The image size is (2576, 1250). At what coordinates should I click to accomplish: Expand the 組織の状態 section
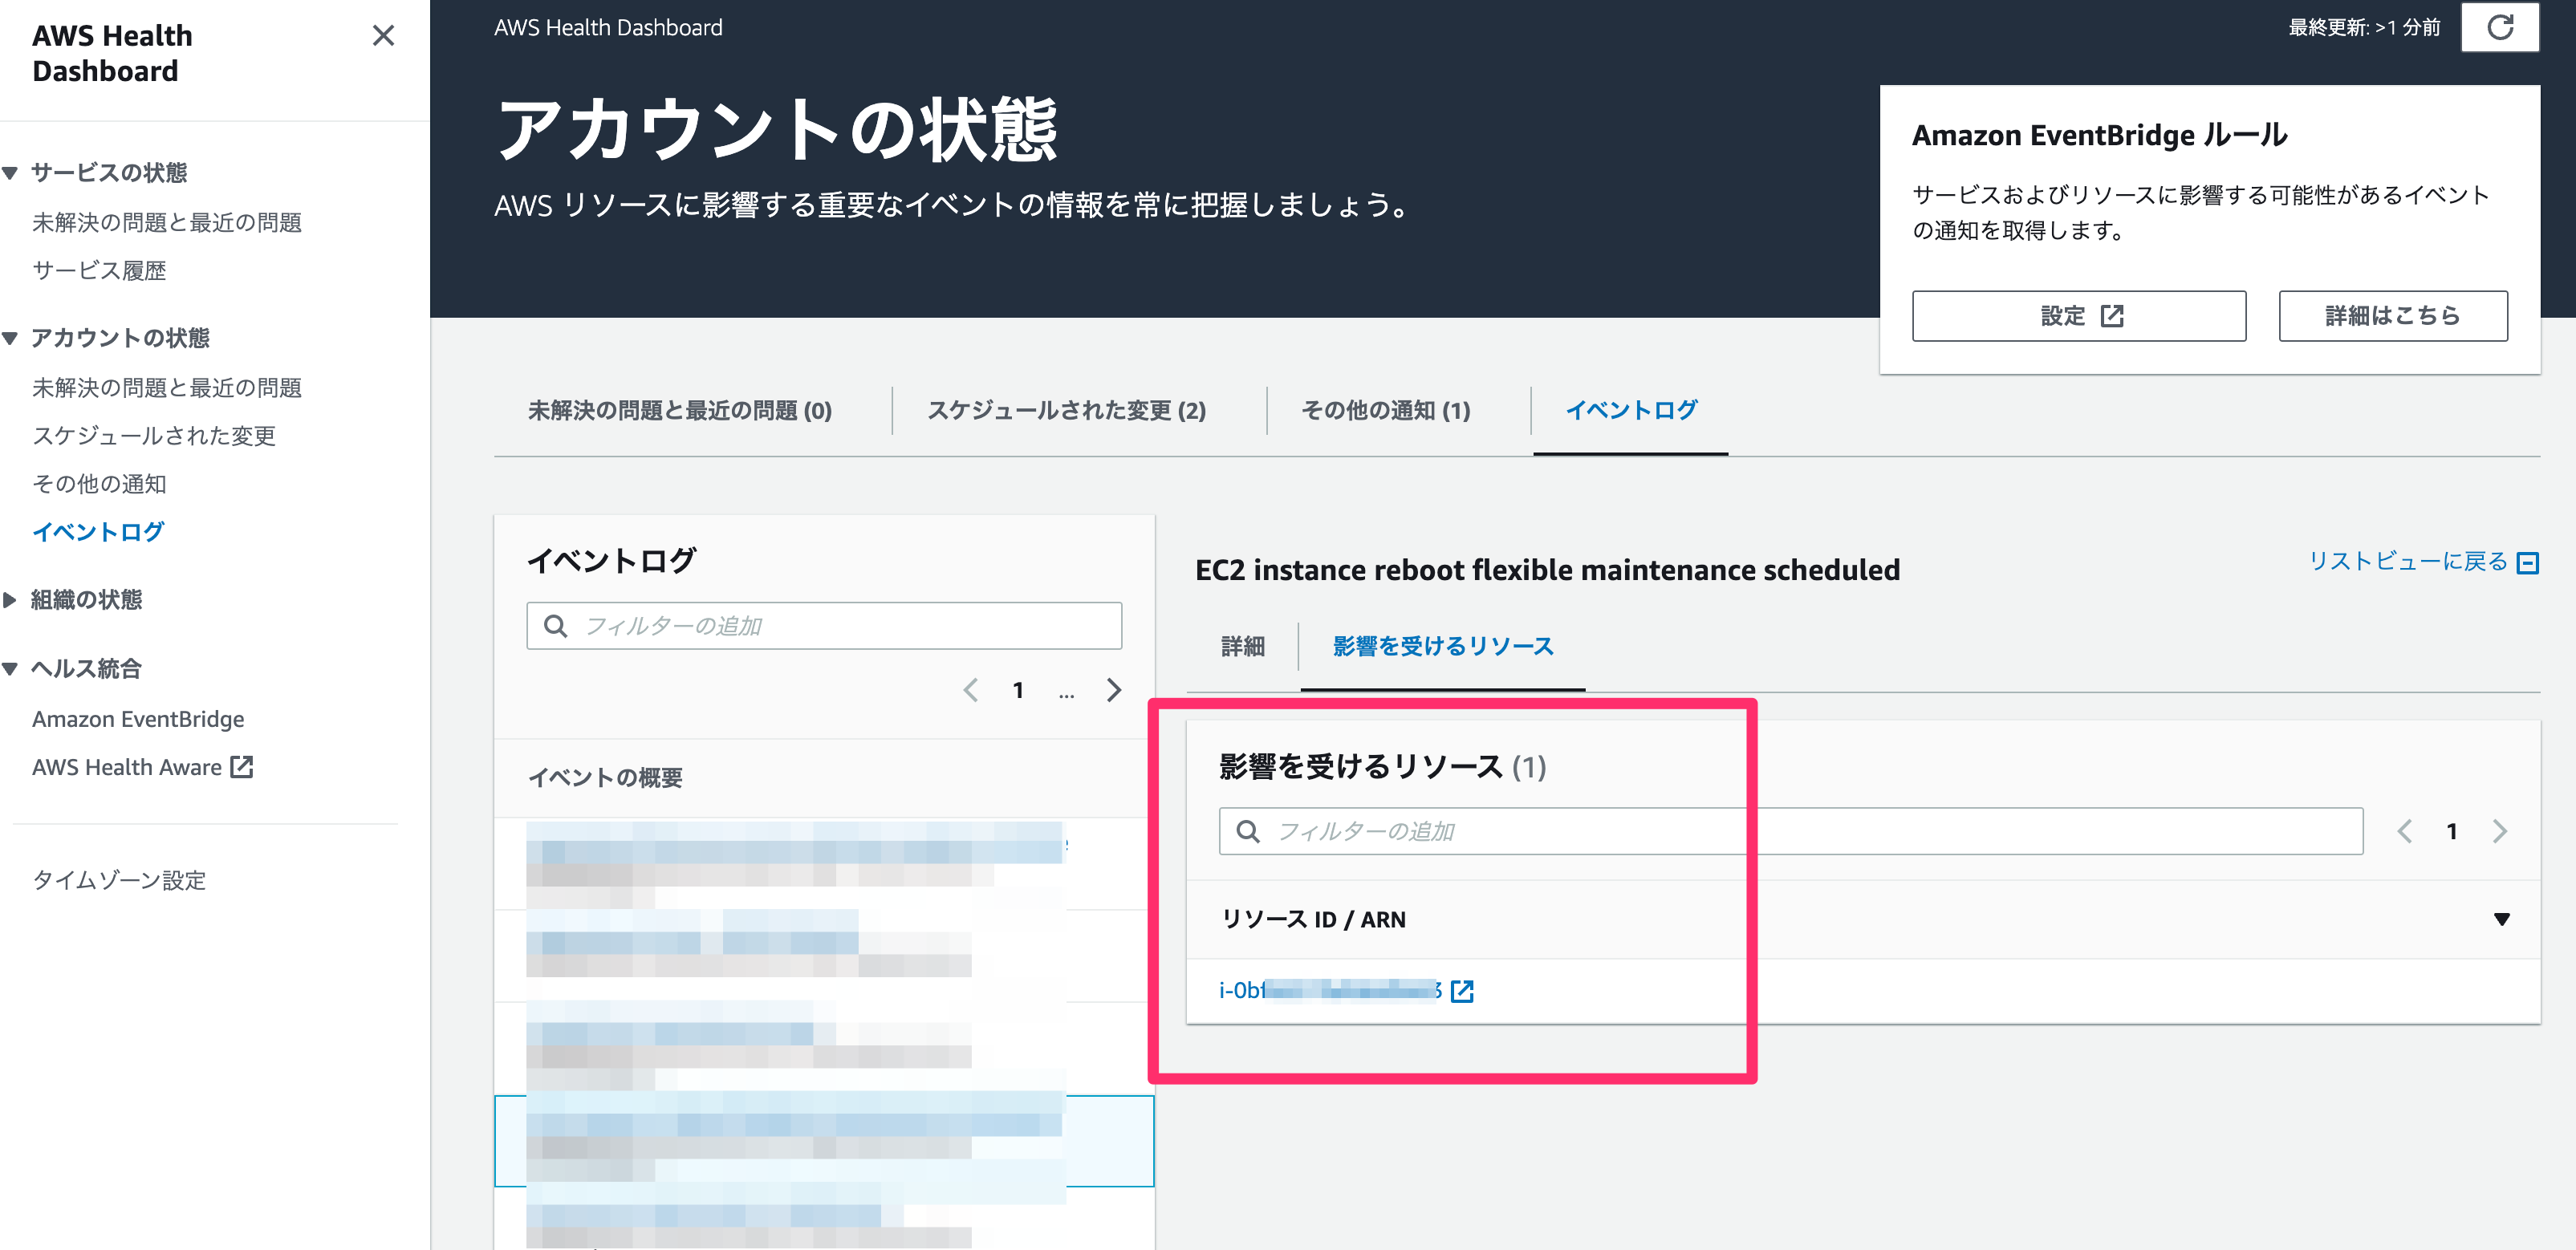[x=10, y=600]
